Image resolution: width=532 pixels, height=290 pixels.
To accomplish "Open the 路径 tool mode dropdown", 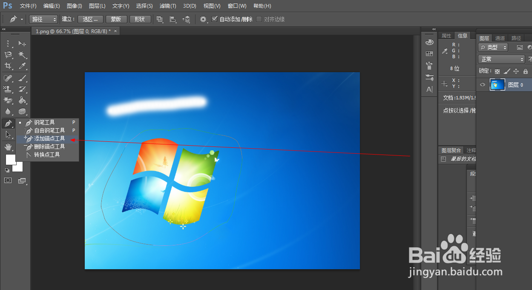I will (x=43, y=19).
